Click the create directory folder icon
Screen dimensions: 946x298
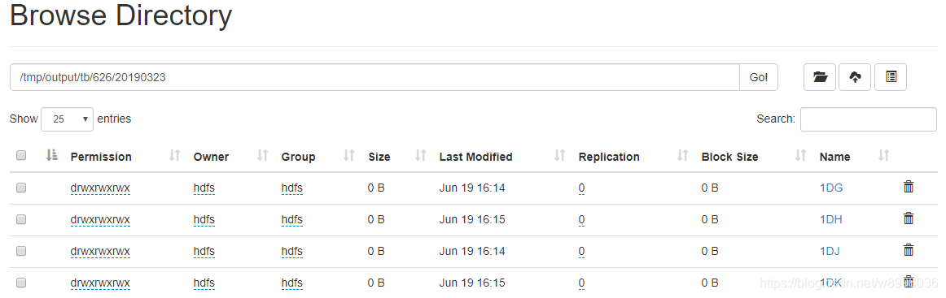[x=819, y=77]
